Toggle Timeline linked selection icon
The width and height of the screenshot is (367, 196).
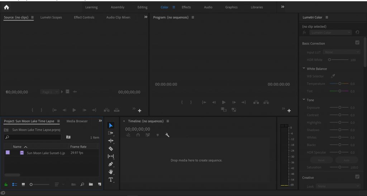click(148, 135)
